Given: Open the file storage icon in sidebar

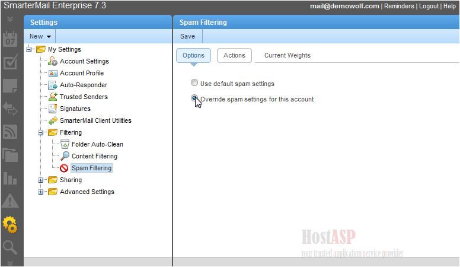Looking at the screenshot, I should pyautogui.click(x=10, y=155).
